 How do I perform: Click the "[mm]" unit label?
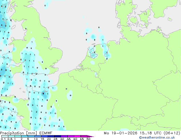click(31, 133)
